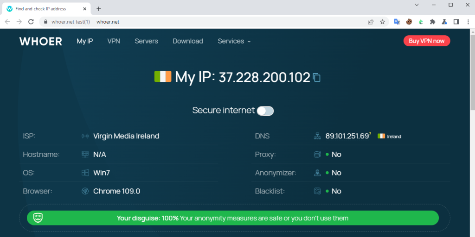Click the hostname server icon by N/A
The width and height of the screenshot is (475, 237).
tap(85, 155)
